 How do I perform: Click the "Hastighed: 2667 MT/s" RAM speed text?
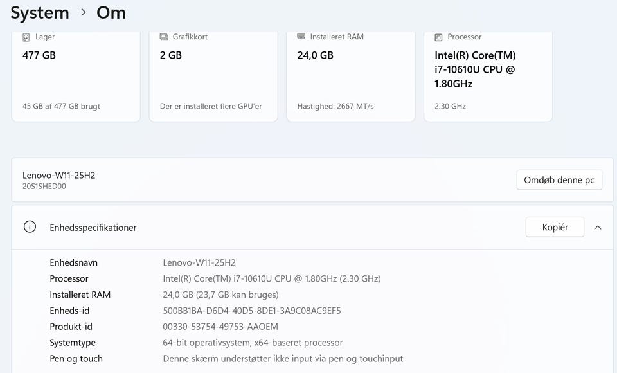point(335,106)
